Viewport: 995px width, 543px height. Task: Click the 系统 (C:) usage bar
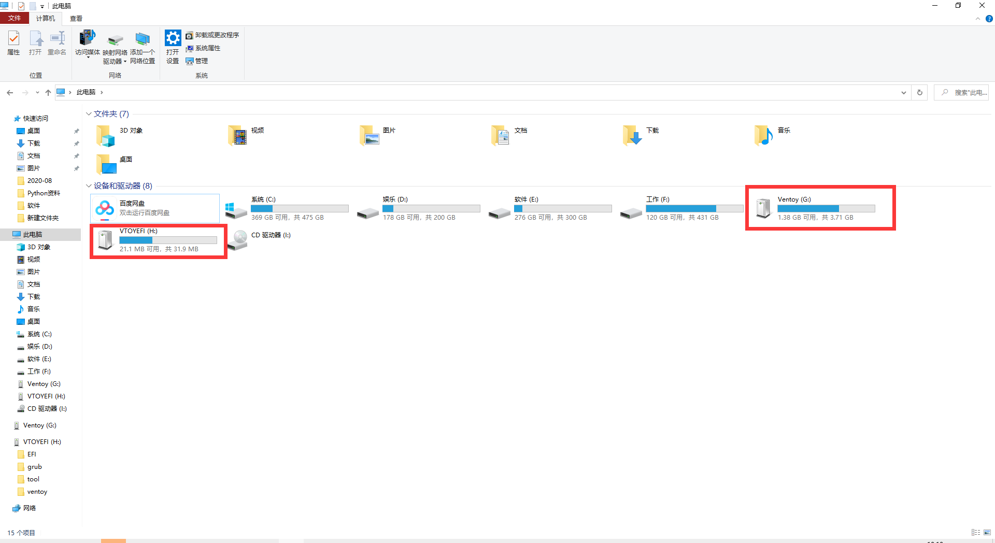tap(300, 209)
